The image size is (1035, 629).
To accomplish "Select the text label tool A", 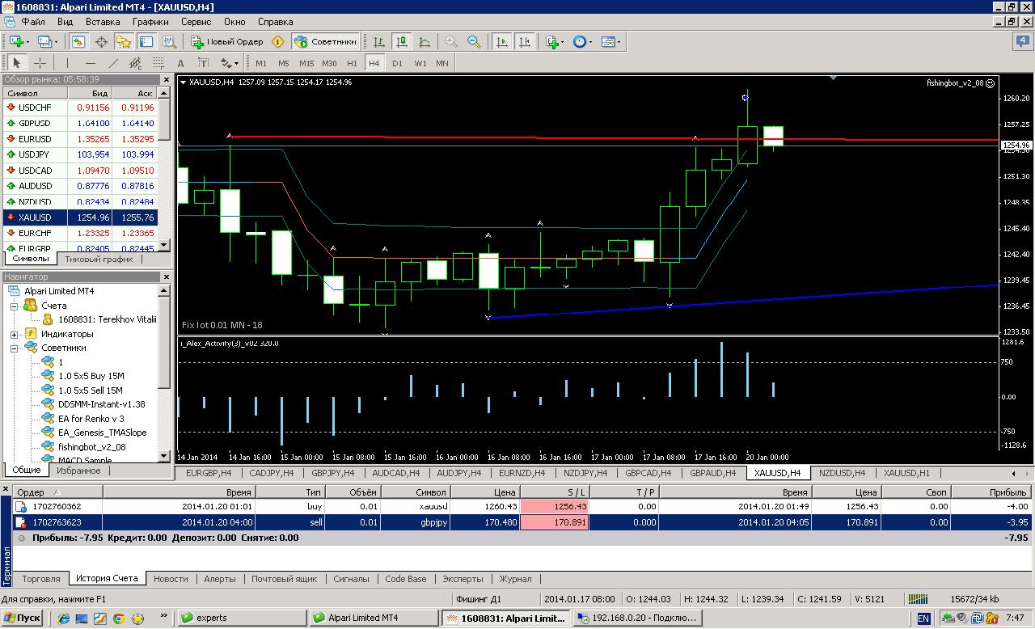I will 180,63.
